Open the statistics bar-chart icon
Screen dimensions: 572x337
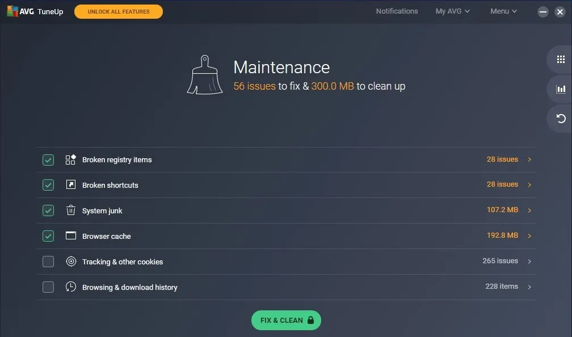coord(560,89)
